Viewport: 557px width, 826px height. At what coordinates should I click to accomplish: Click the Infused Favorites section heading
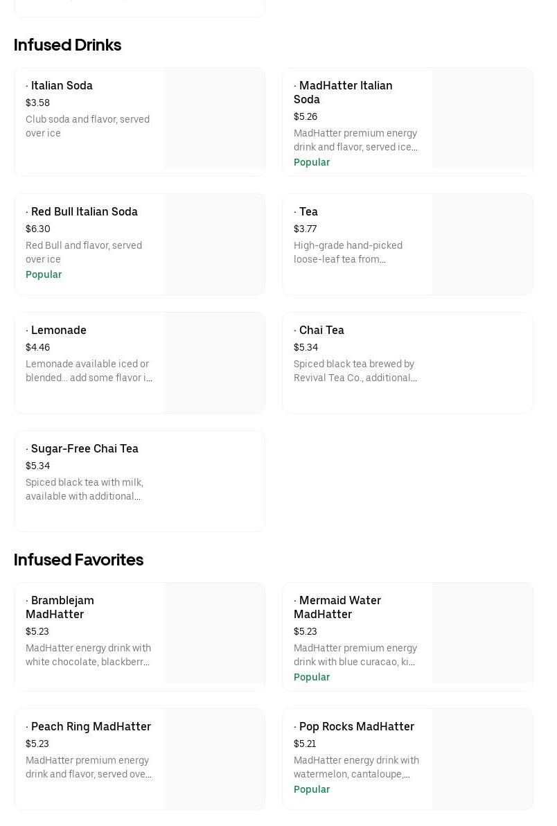click(78, 560)
